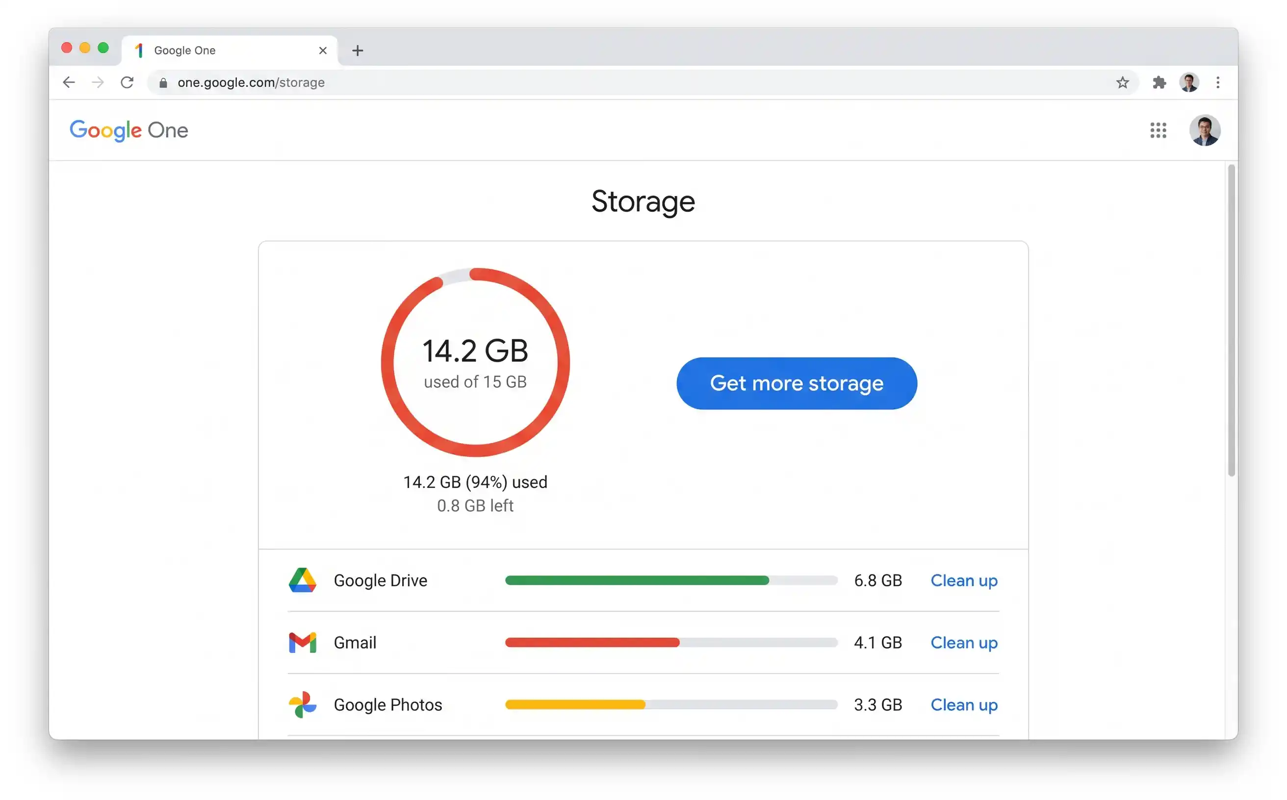The image size is (1287, 800).
Task: Open the Google account avatar on page
Action: (1205, 130)
